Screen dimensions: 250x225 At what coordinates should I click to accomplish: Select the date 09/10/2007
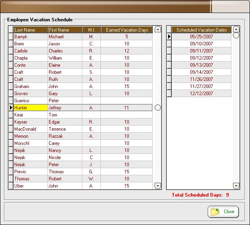tap(201, 43)
